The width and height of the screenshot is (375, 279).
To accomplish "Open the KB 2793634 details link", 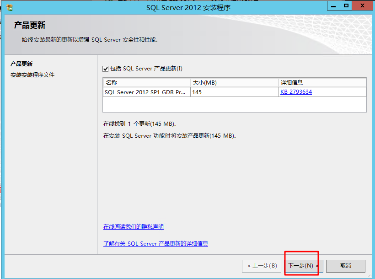I will click(x=296, y=92).
